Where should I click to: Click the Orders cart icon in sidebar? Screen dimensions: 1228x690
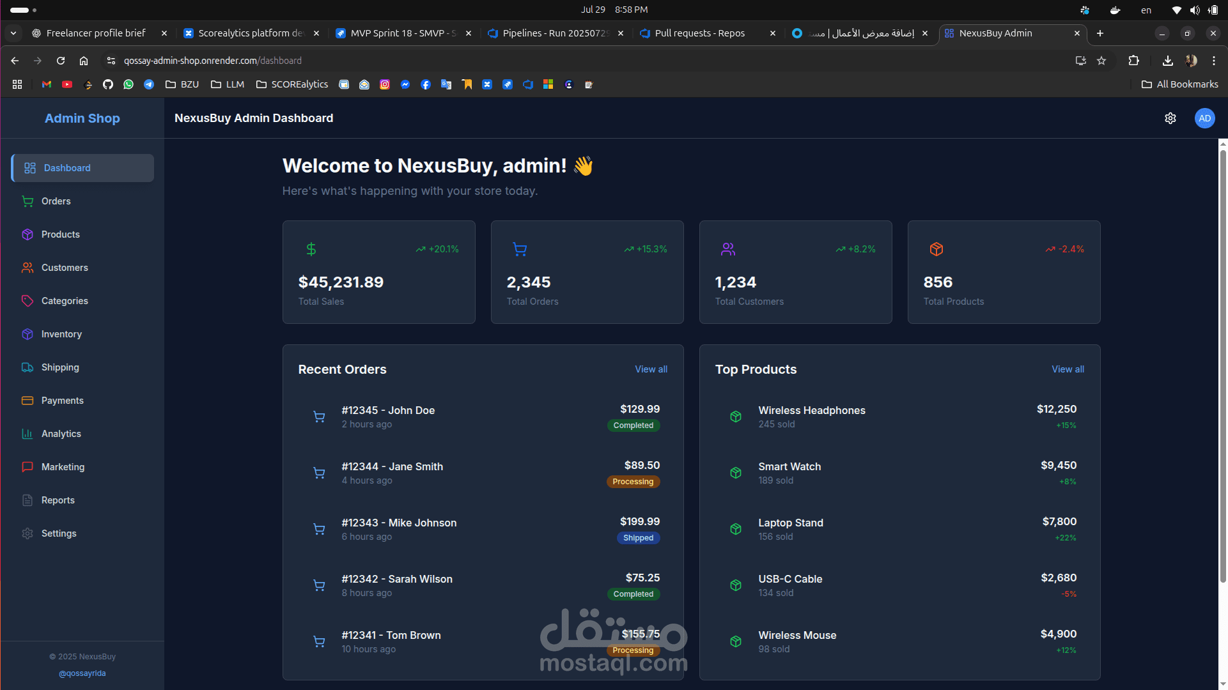pyautogui.click(x=27, y=201)
